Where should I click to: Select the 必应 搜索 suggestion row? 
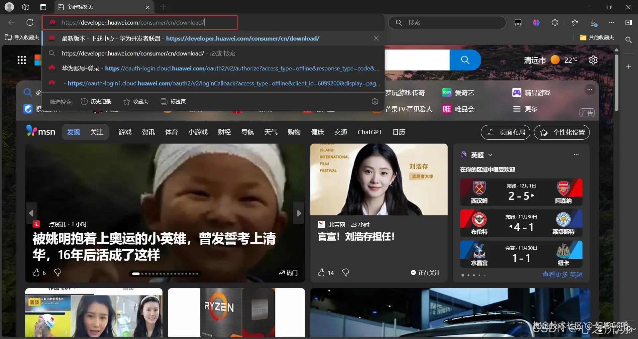click(213, 54)
